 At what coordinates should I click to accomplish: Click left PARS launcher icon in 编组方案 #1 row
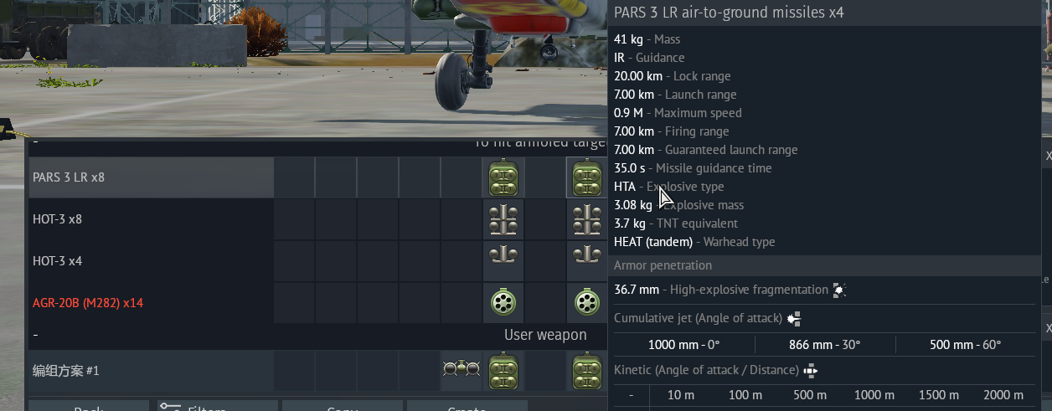(x=503, y=370)
